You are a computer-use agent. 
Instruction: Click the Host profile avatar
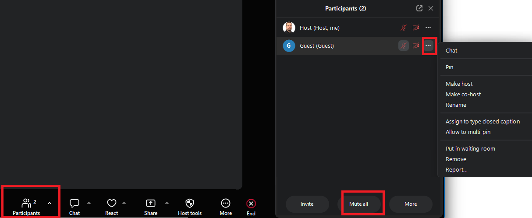pos(289,28)
